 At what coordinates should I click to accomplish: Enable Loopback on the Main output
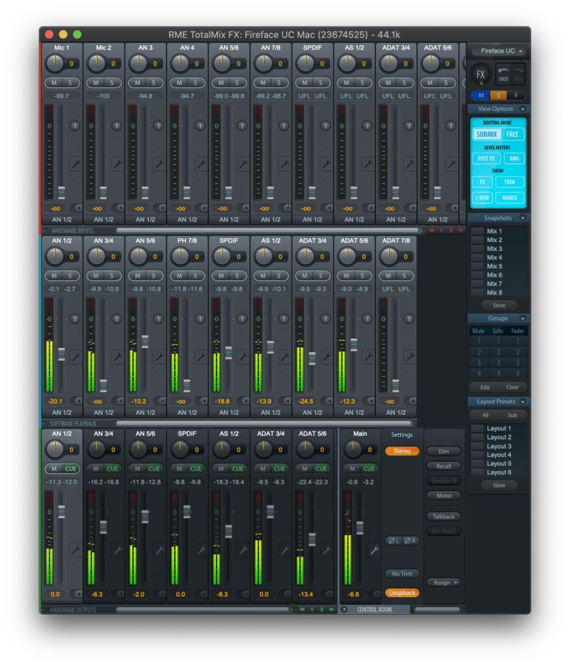(x=402, y=593)
